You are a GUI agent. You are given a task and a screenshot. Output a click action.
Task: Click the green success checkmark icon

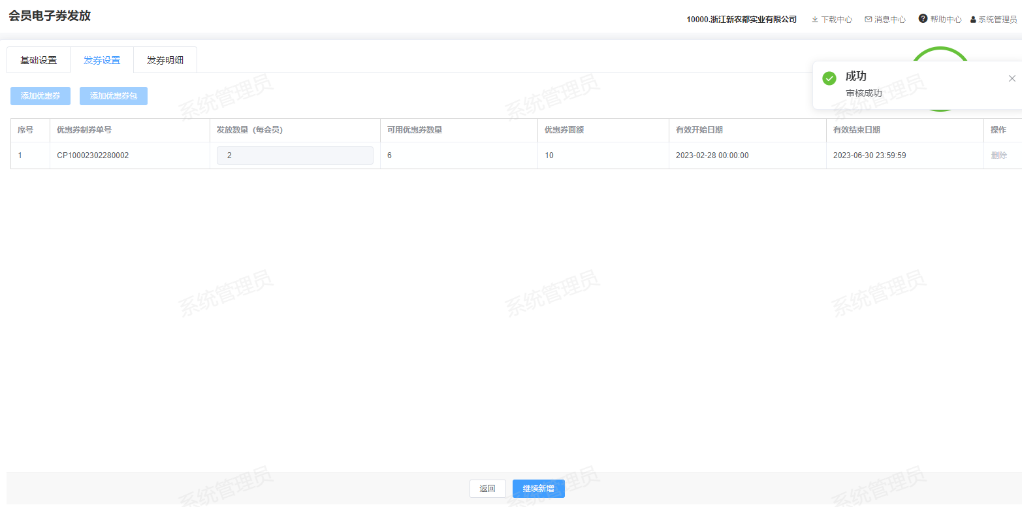(x=829, y=78)
